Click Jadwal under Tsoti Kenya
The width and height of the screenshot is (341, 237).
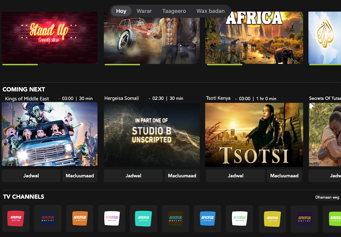point(236,176)
